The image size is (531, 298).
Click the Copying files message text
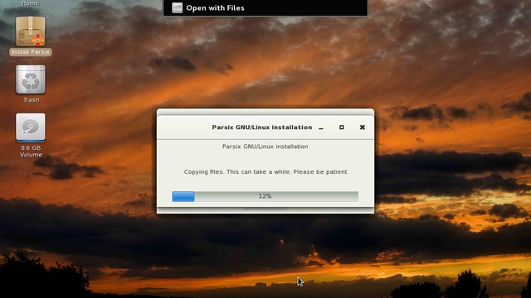(x=265, y=171)
